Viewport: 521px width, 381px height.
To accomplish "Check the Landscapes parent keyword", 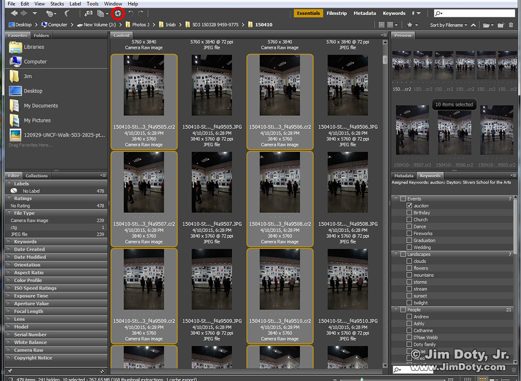I will pyautogui.click(x=403, y=254).
